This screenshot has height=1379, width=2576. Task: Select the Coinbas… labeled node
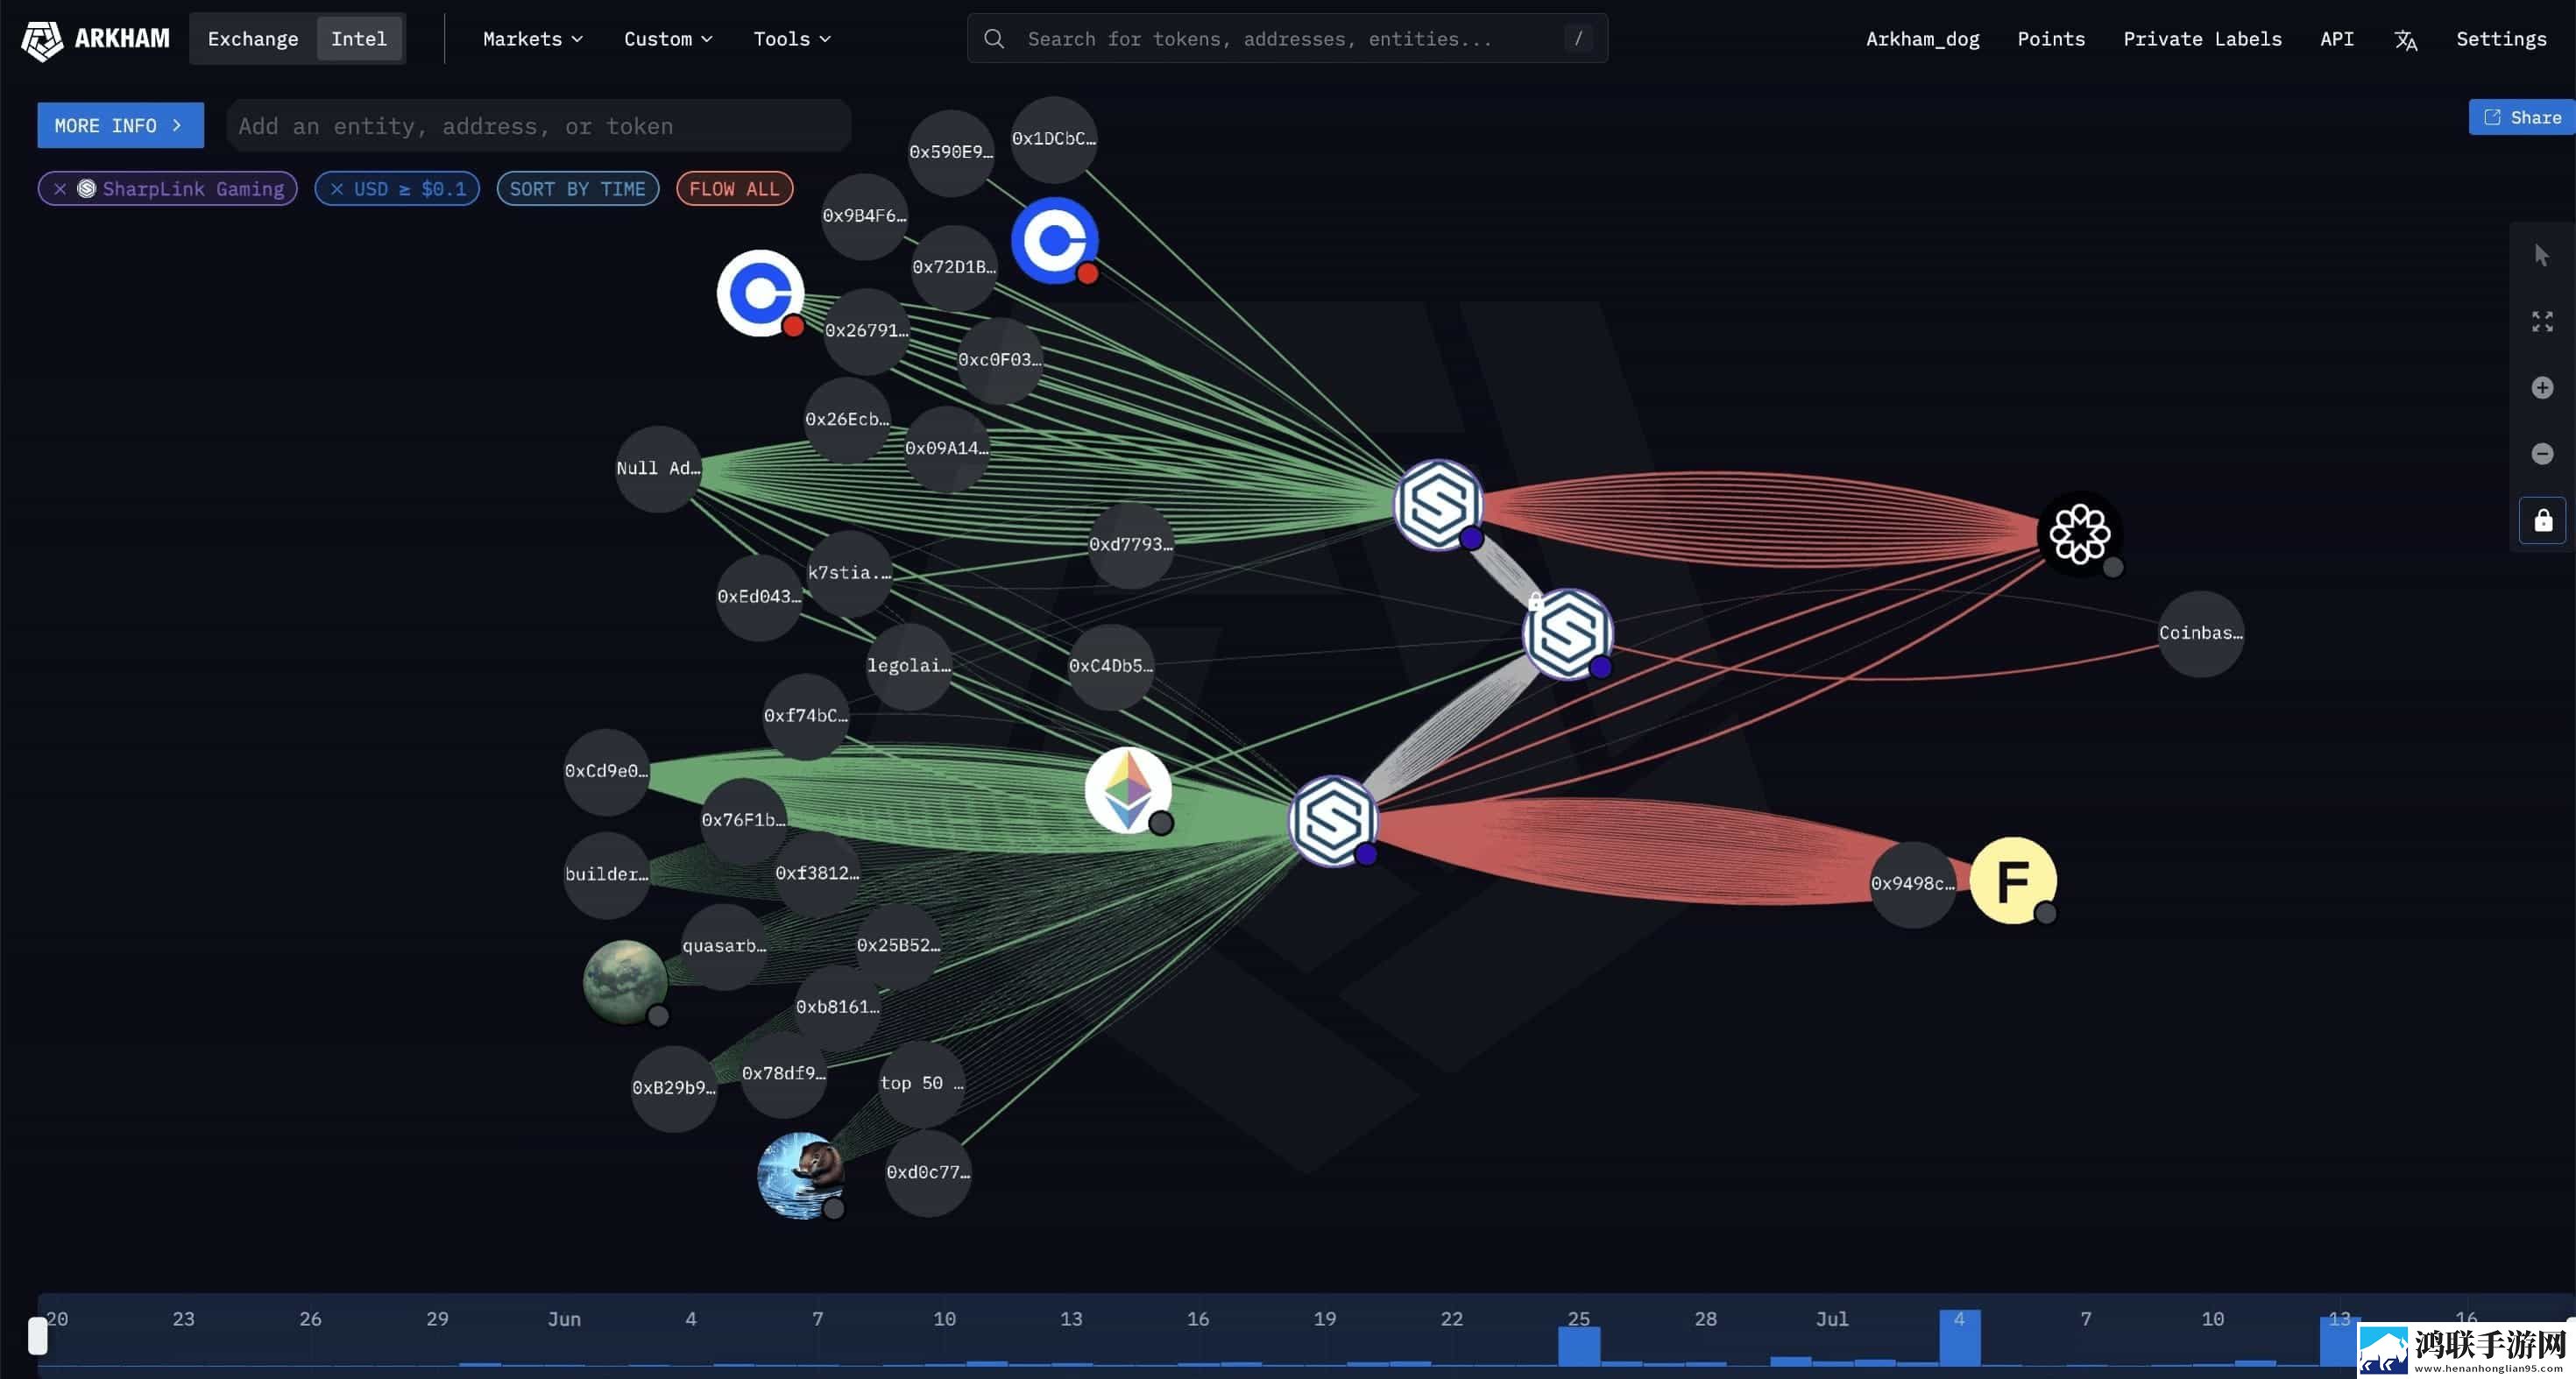pyautogui.click(x=2200, y=633)
